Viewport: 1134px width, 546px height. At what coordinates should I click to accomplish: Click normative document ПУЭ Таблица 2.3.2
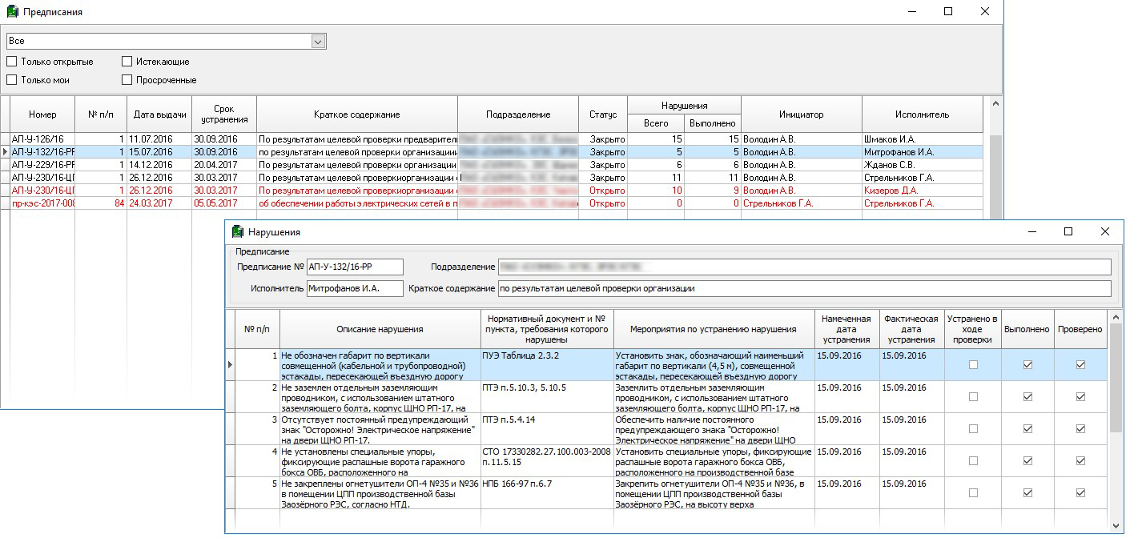pos(547,364)
